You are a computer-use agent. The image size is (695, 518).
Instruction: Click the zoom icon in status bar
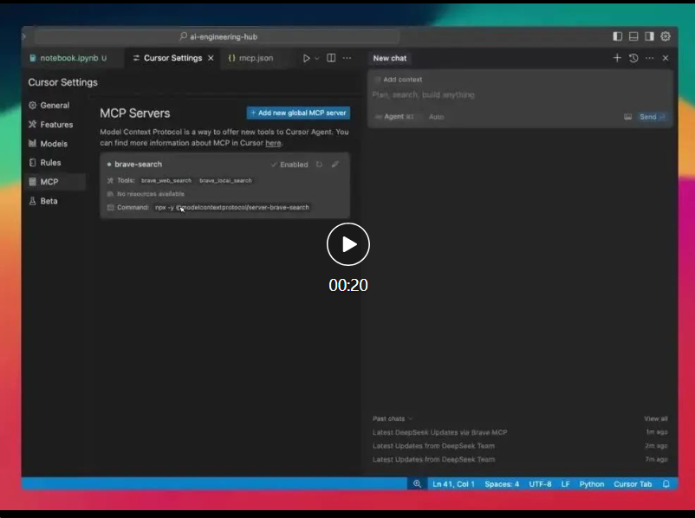tap(417, 484)
